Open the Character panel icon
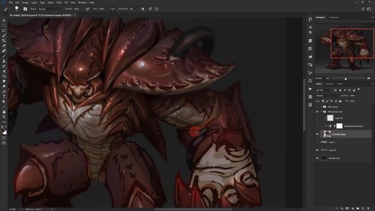This screenshot has width=375, height=211. [310, 28]
